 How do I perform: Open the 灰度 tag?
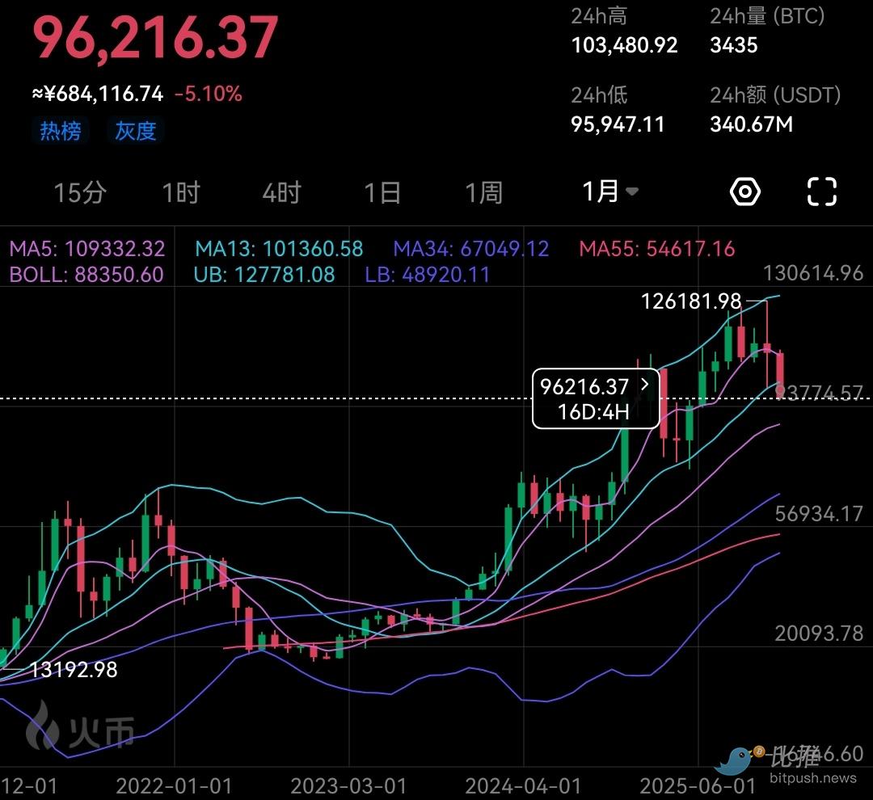[135, 131]
